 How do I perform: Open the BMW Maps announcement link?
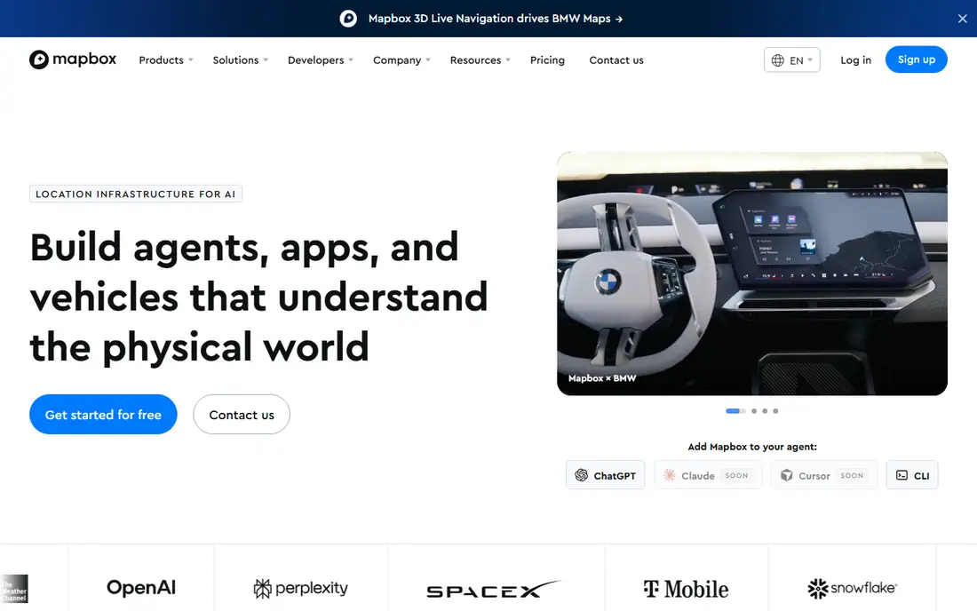496,19
